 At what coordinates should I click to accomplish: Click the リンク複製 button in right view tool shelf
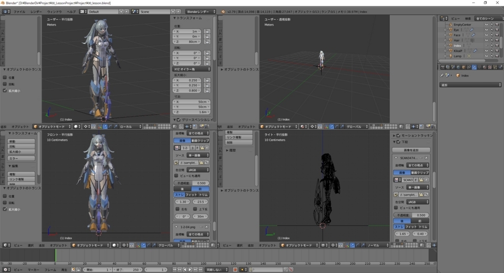pyautogui.click(x=239, y=137)
